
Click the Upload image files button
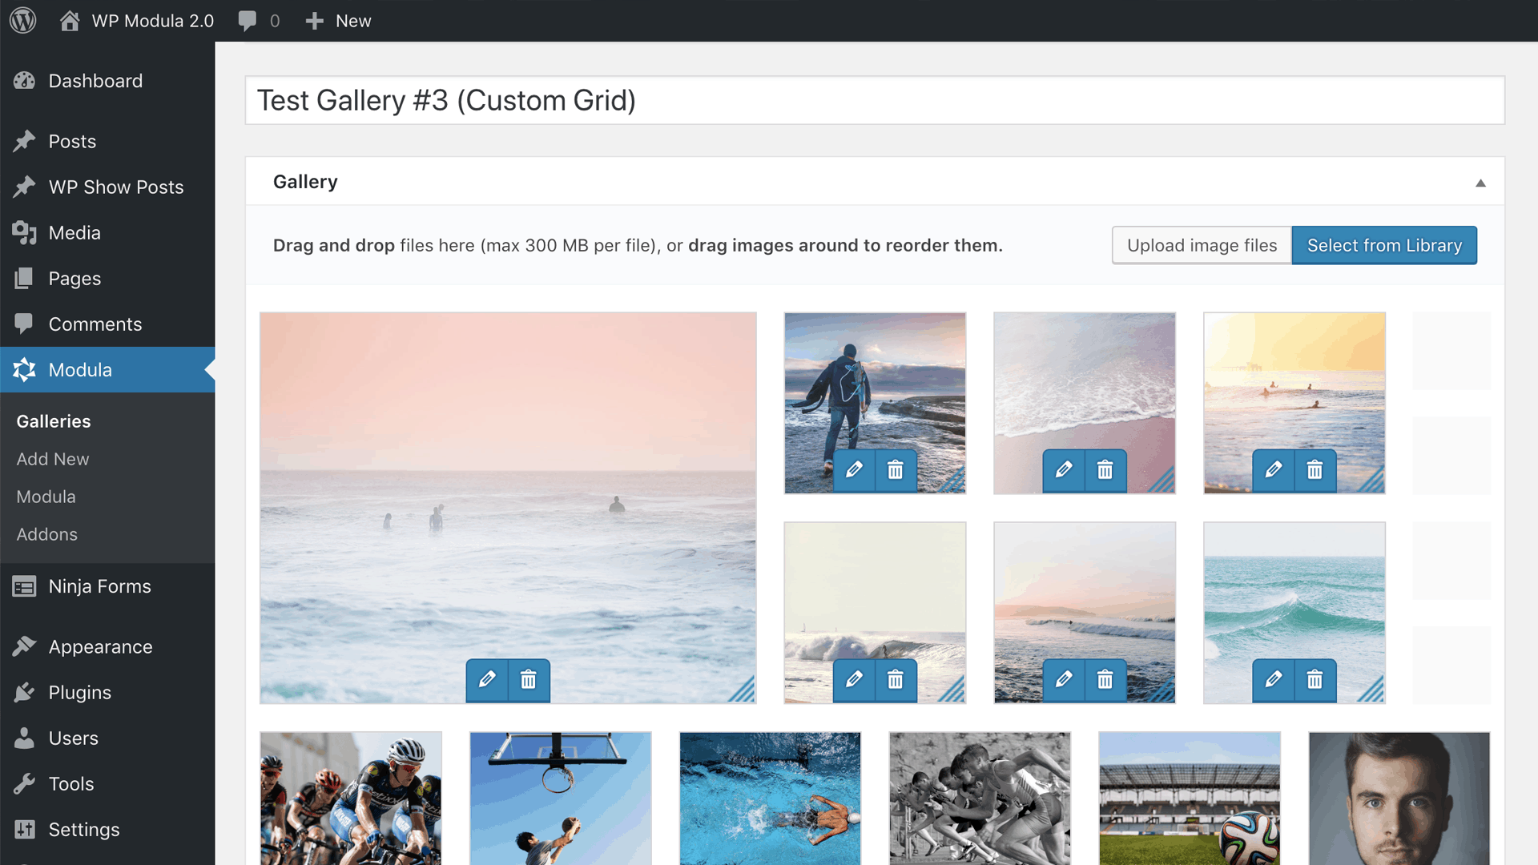(x=1202, y=245)
